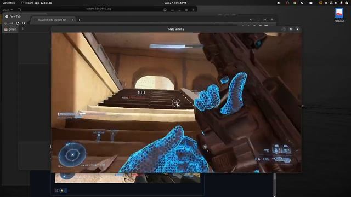The height and width of the screenshot is (197, 351).
Task: Expand the browser tab search dropdown arrow
Action: (251, 20)
